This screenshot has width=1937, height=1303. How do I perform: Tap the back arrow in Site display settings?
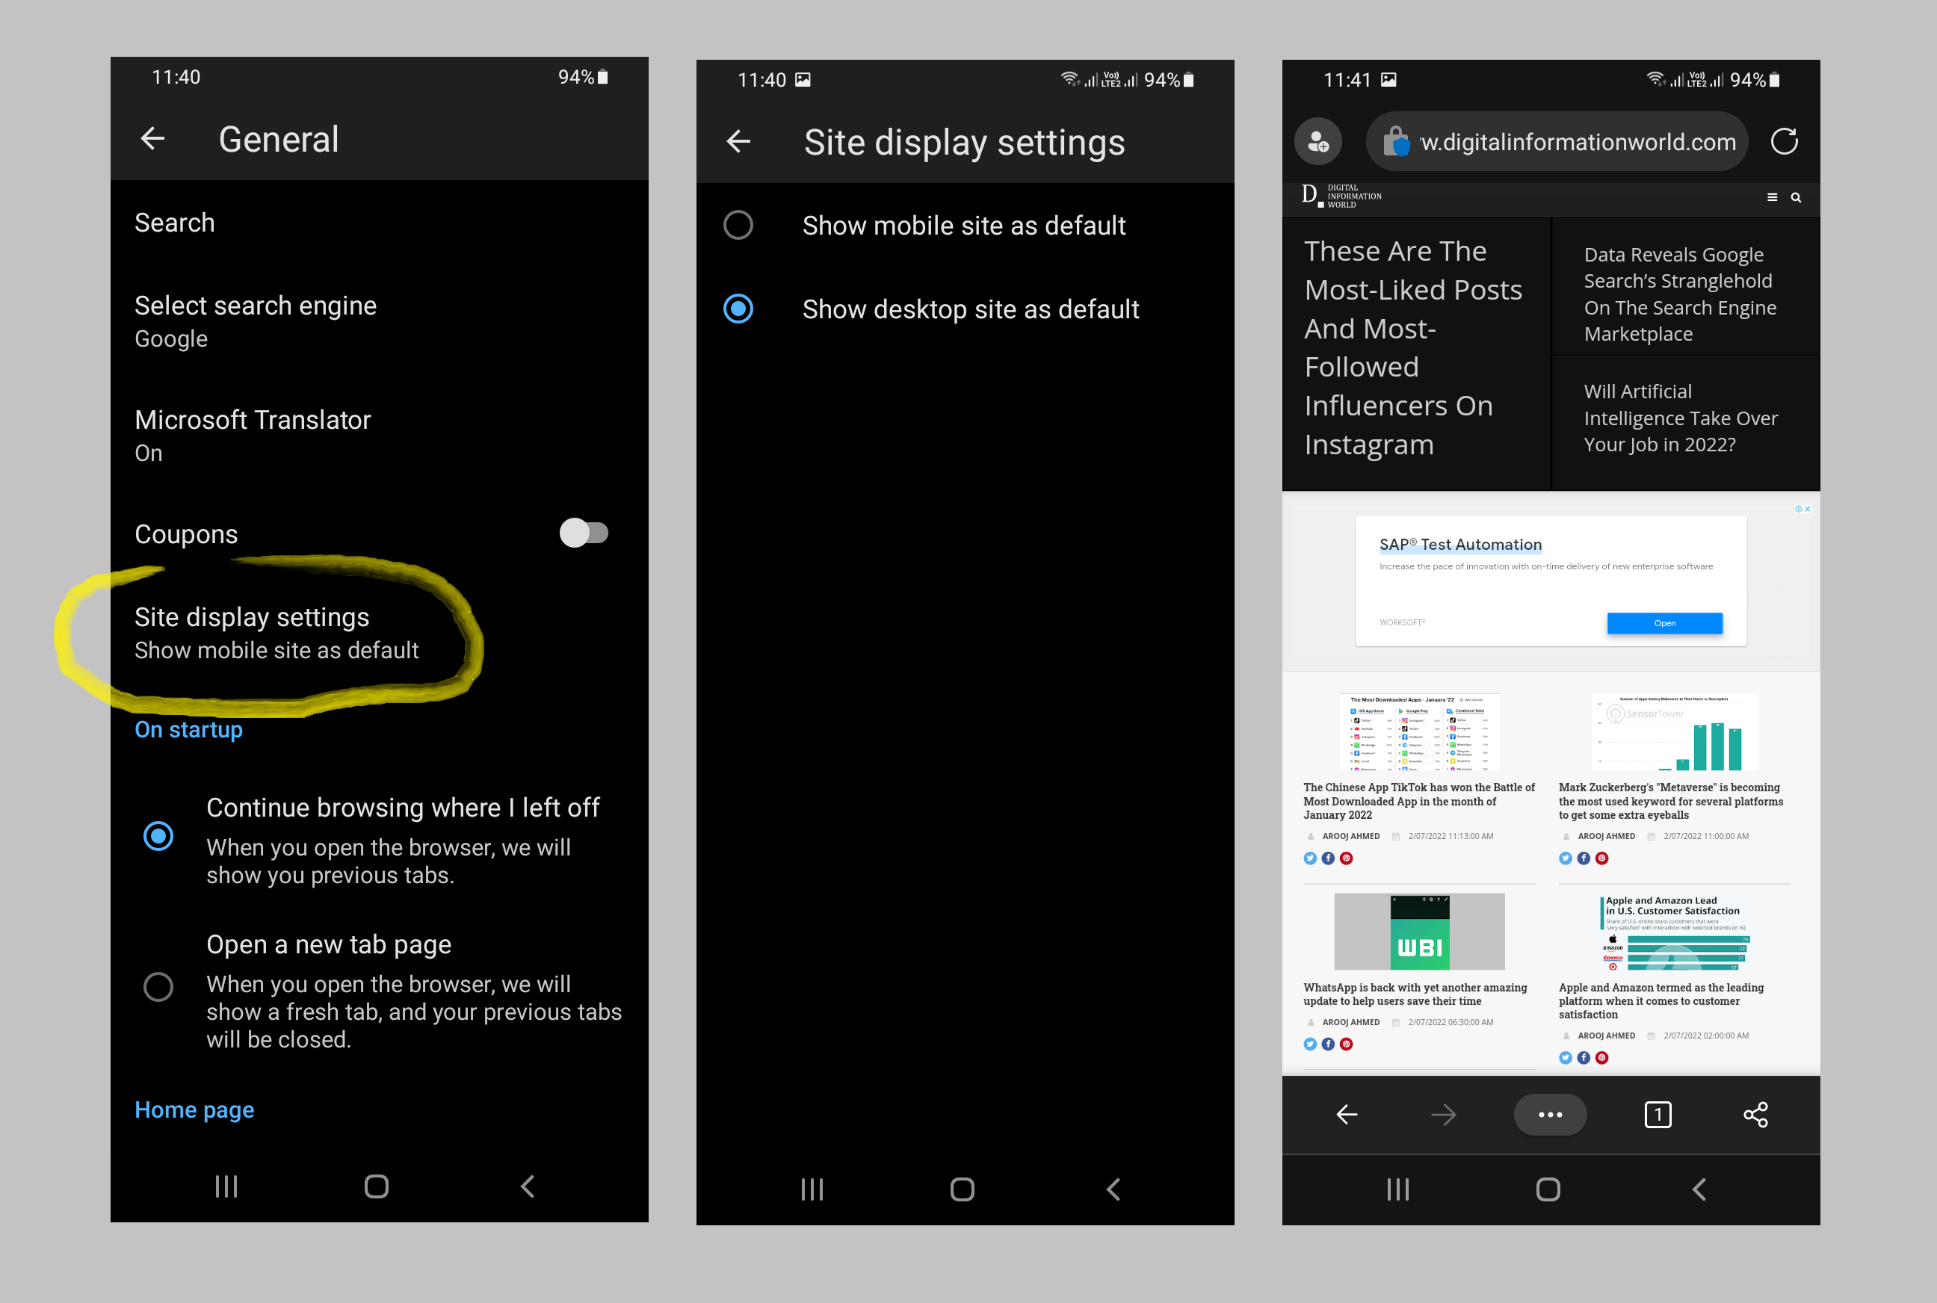[x=741, y=141]
